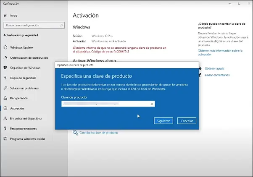253x177 pixels.
Task: Minimize the Configuración window
Action: pyautogui.click(x=229, y=3)
